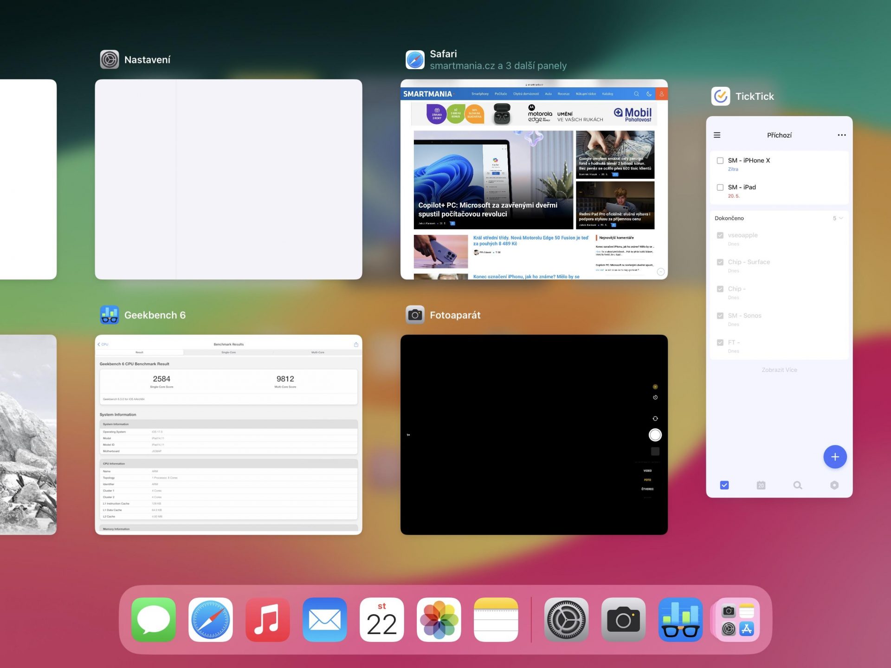The height and width of the screenshot is (668, 891).
Task: Select Result tab in Geekbench
Action: pyautogui.click(x=139, y=352)
